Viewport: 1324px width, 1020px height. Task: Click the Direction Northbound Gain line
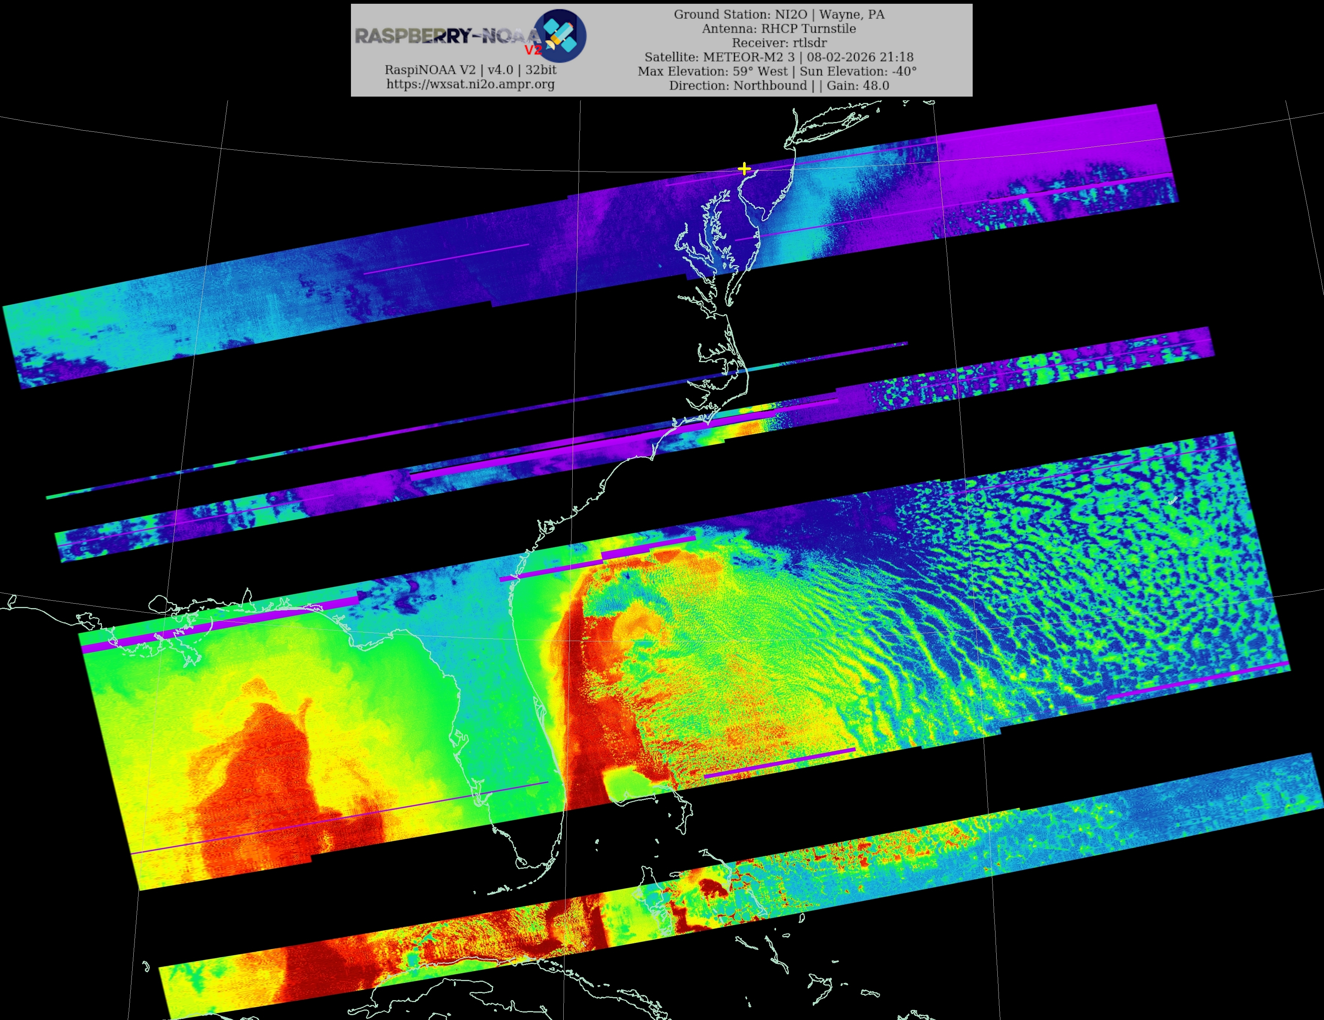pos(779,85)
